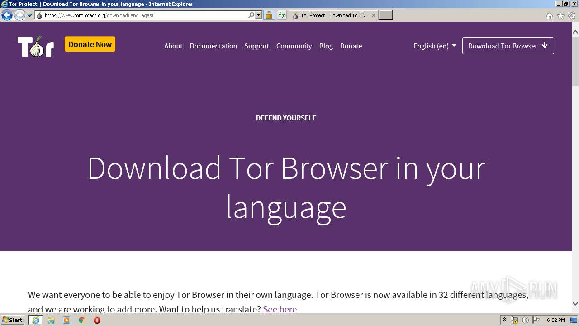
Task: Open the Donate nav link
Action: 351,46
